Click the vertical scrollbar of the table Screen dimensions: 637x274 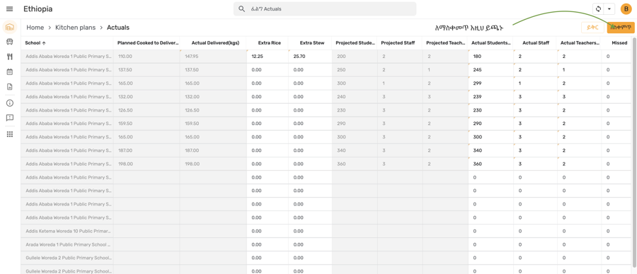[634, 153]
